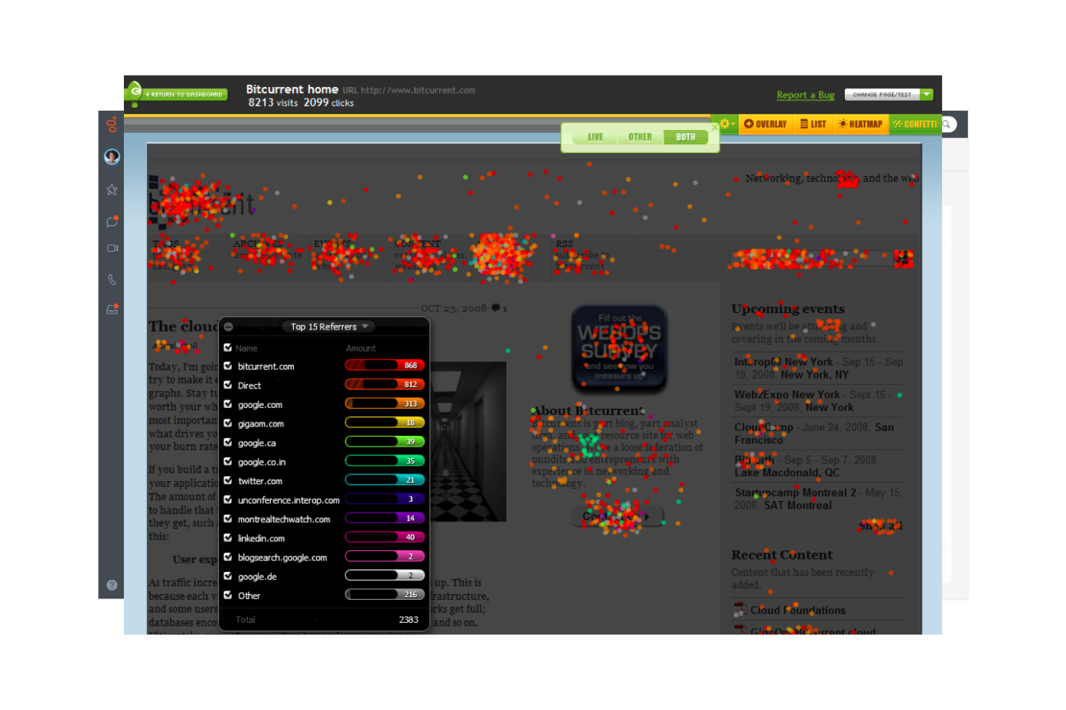1066x710 pixels.
Task: Open the Web2Expo New York event link
Action: 787,394
